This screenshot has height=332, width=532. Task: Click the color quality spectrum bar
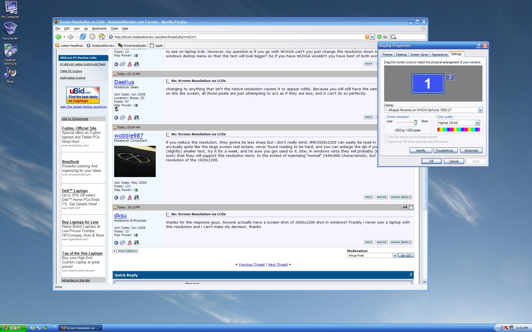point(458,129)
